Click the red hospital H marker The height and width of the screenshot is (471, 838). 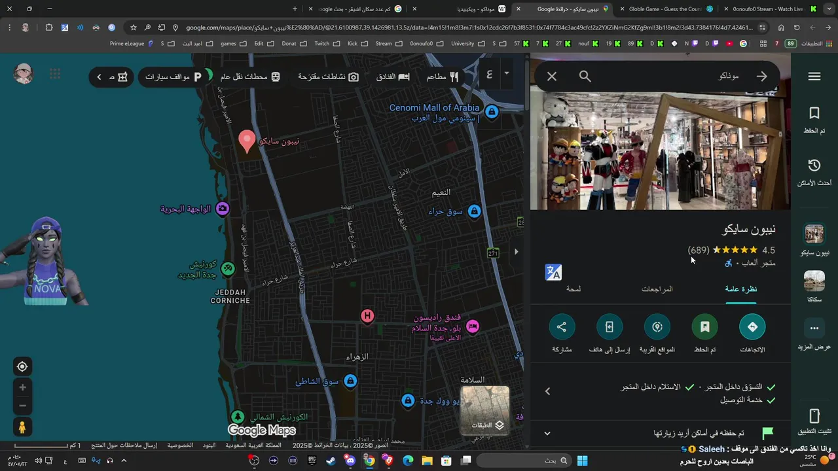[x=367, y=317]
